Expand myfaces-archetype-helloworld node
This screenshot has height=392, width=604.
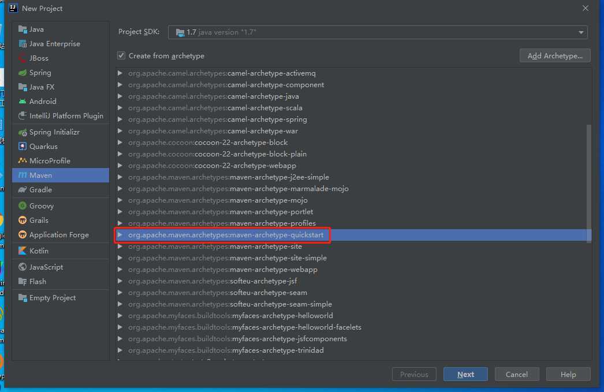click(x=120, y=315)
